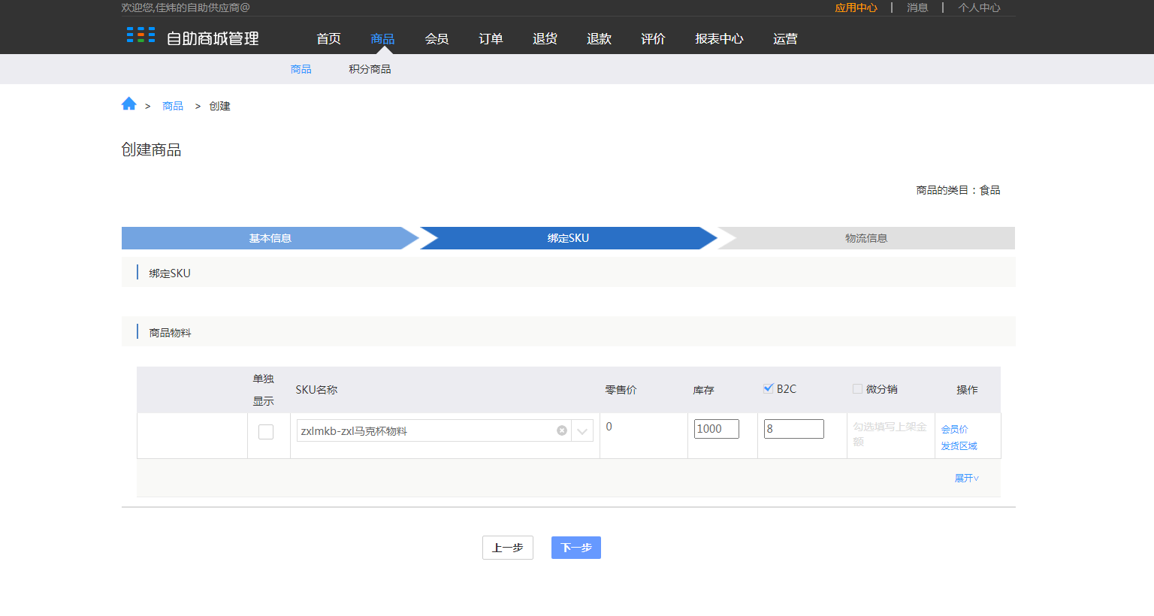Select the 商品 submenu tab
1154x616 pixels.
click(301, 69)
